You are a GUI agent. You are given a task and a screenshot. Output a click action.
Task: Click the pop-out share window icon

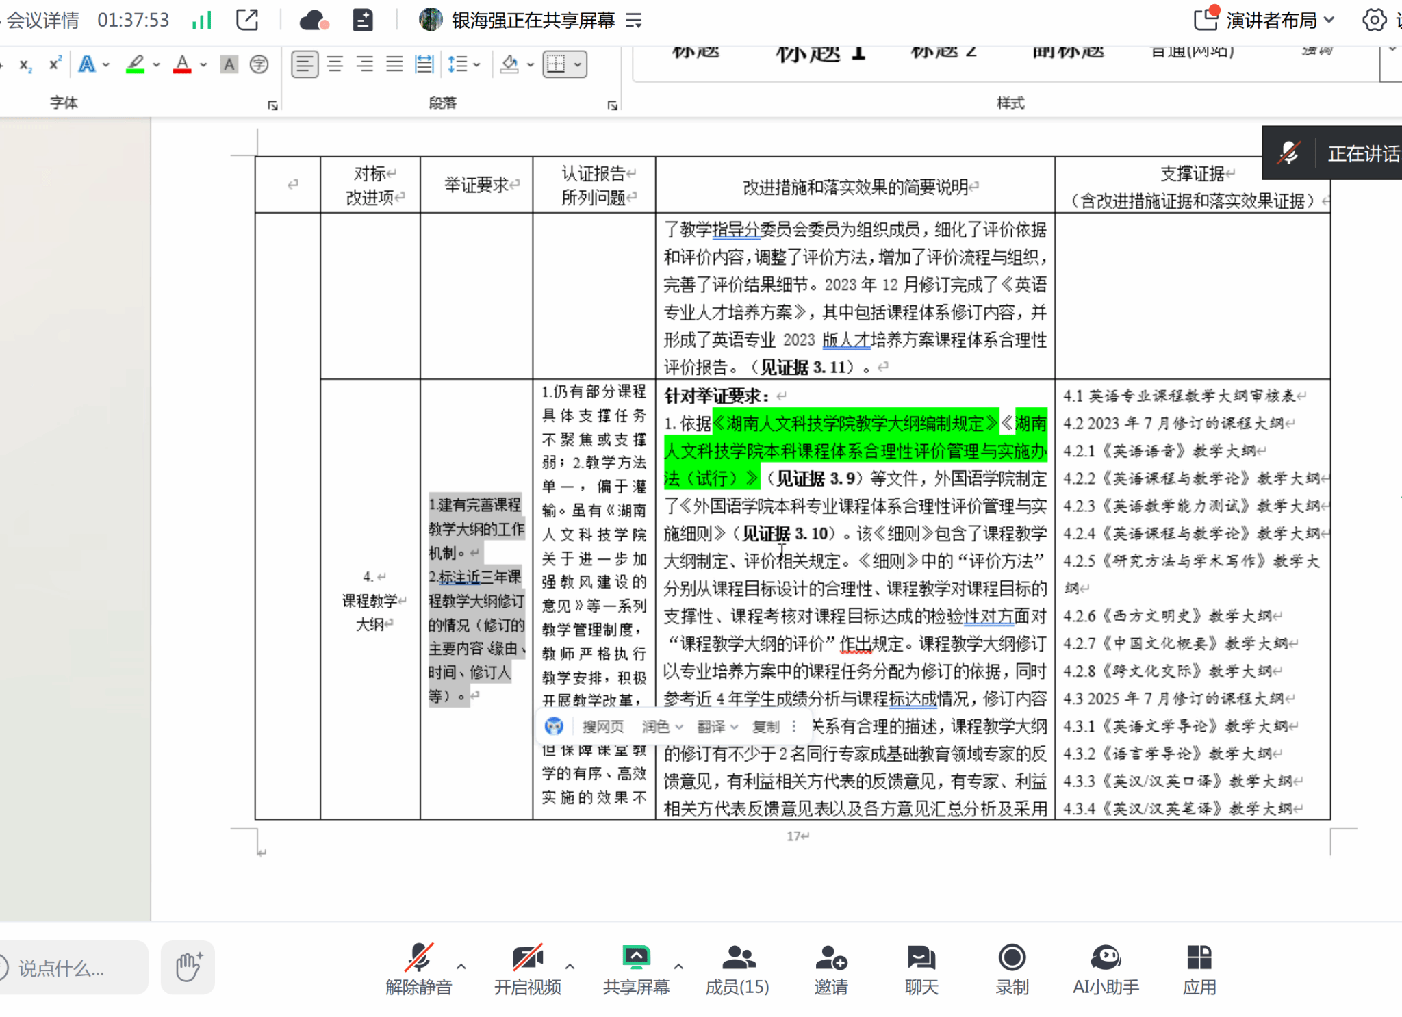tap(247, 21)
